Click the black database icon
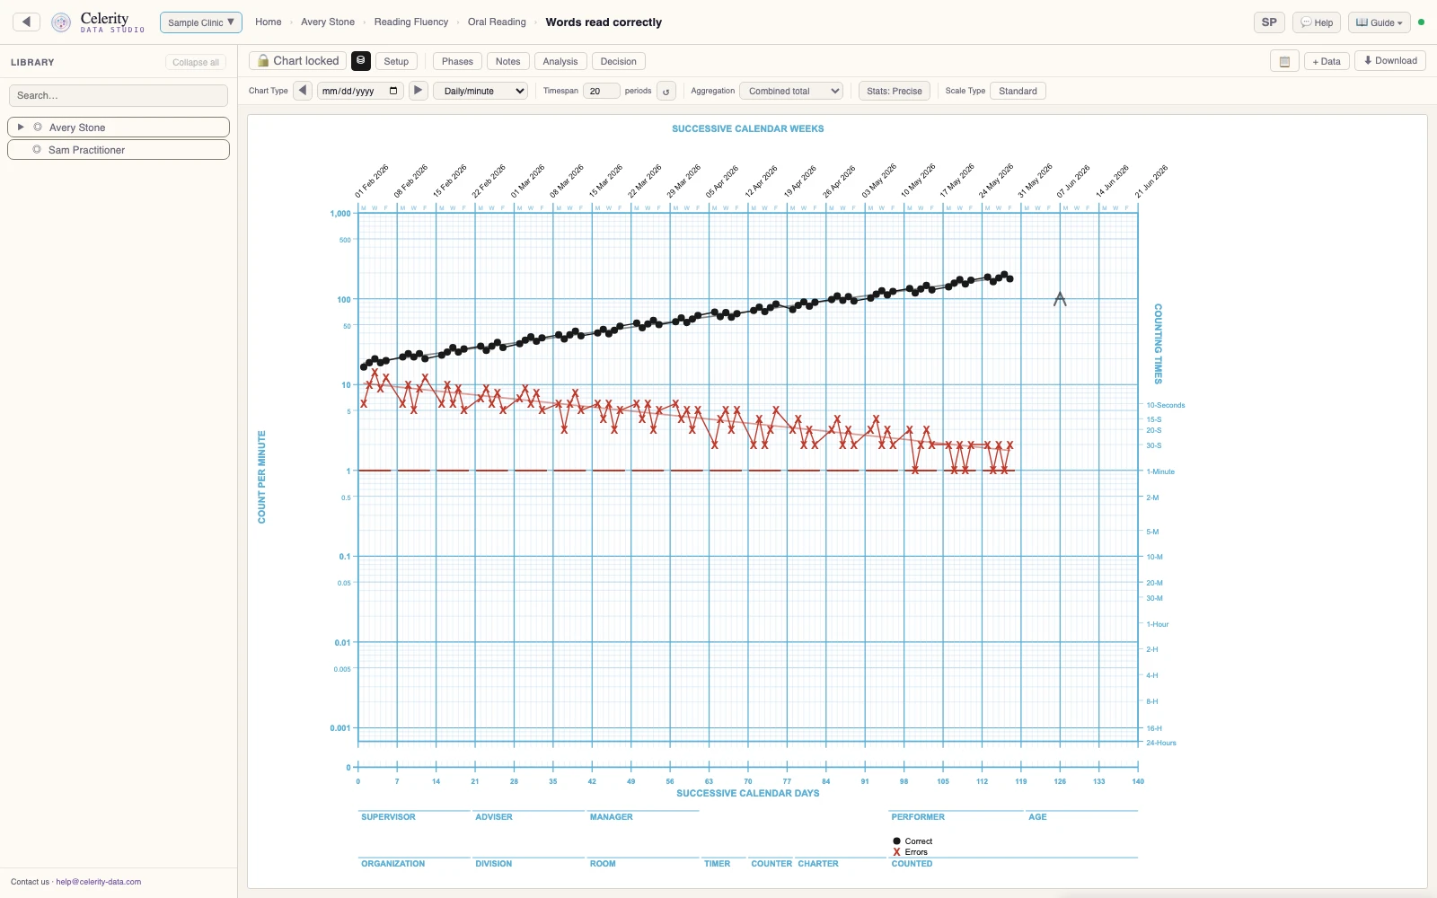Screen dimensions: 1437x898 click(361, 61)
